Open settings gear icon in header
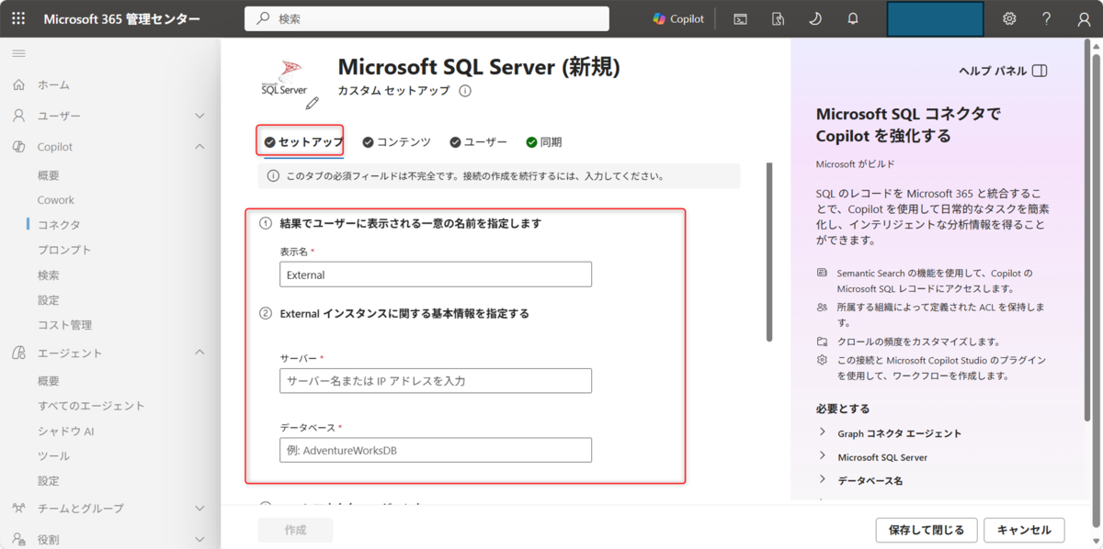Screen dimensions: 1103x549 [x=1009, y=18]
